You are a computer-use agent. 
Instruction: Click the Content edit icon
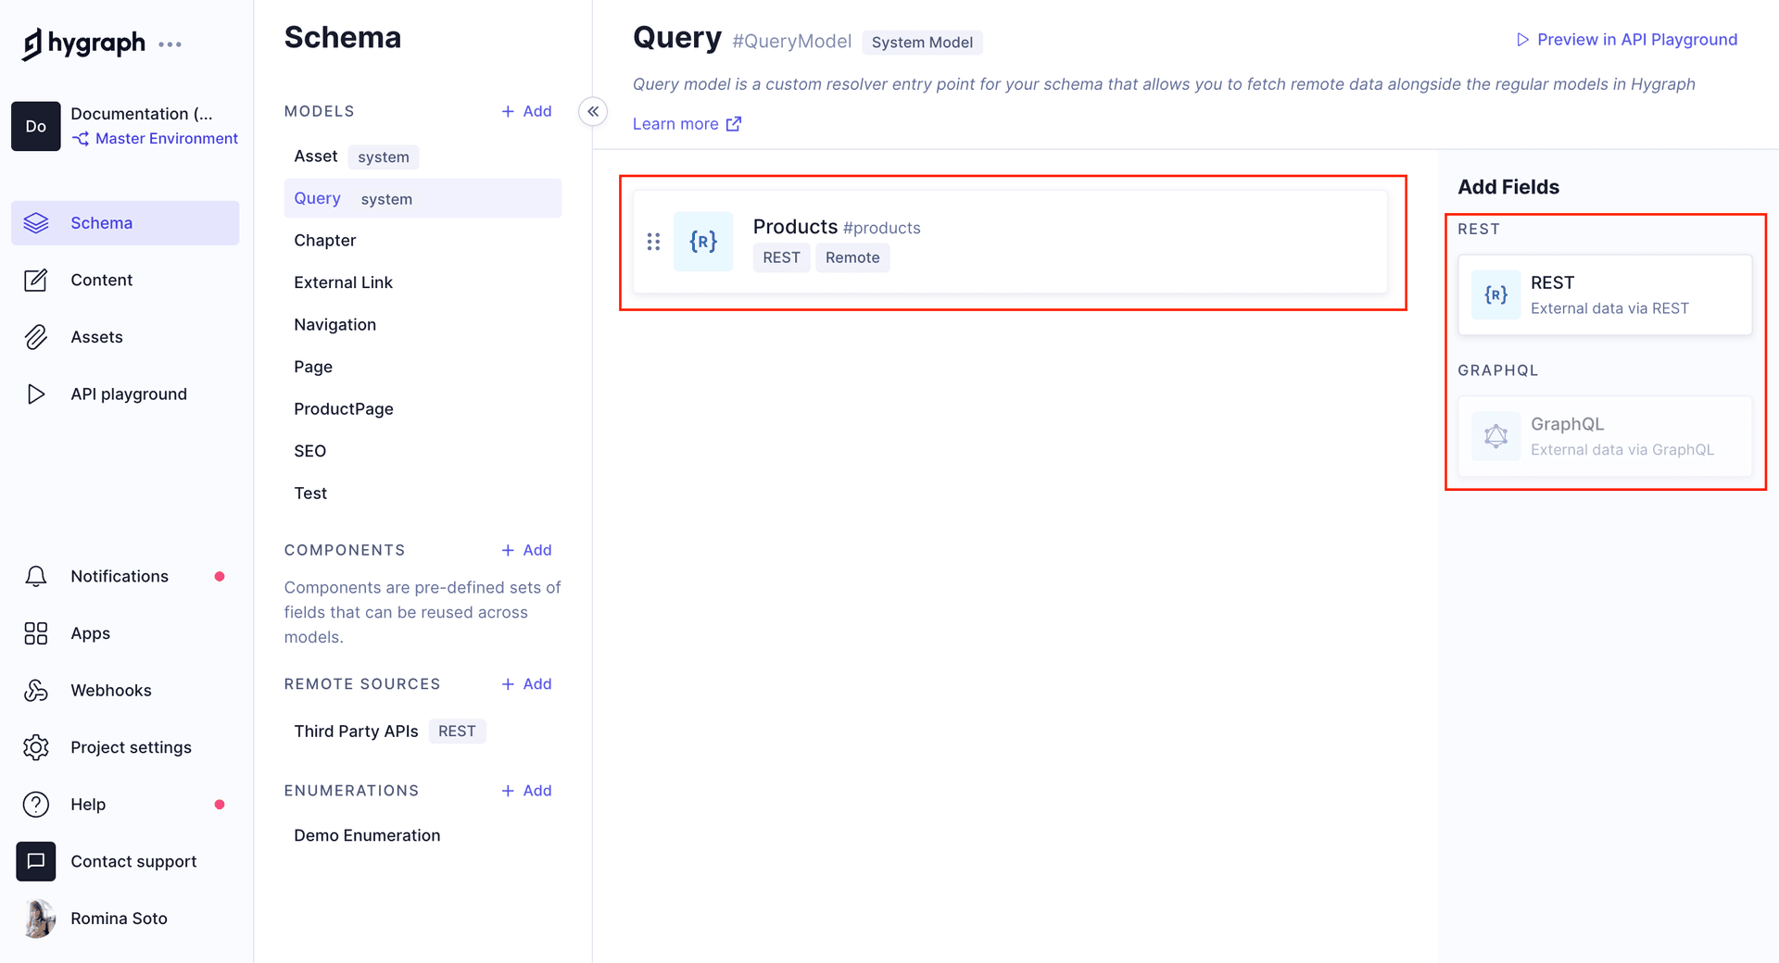click(x=36, y=280)
